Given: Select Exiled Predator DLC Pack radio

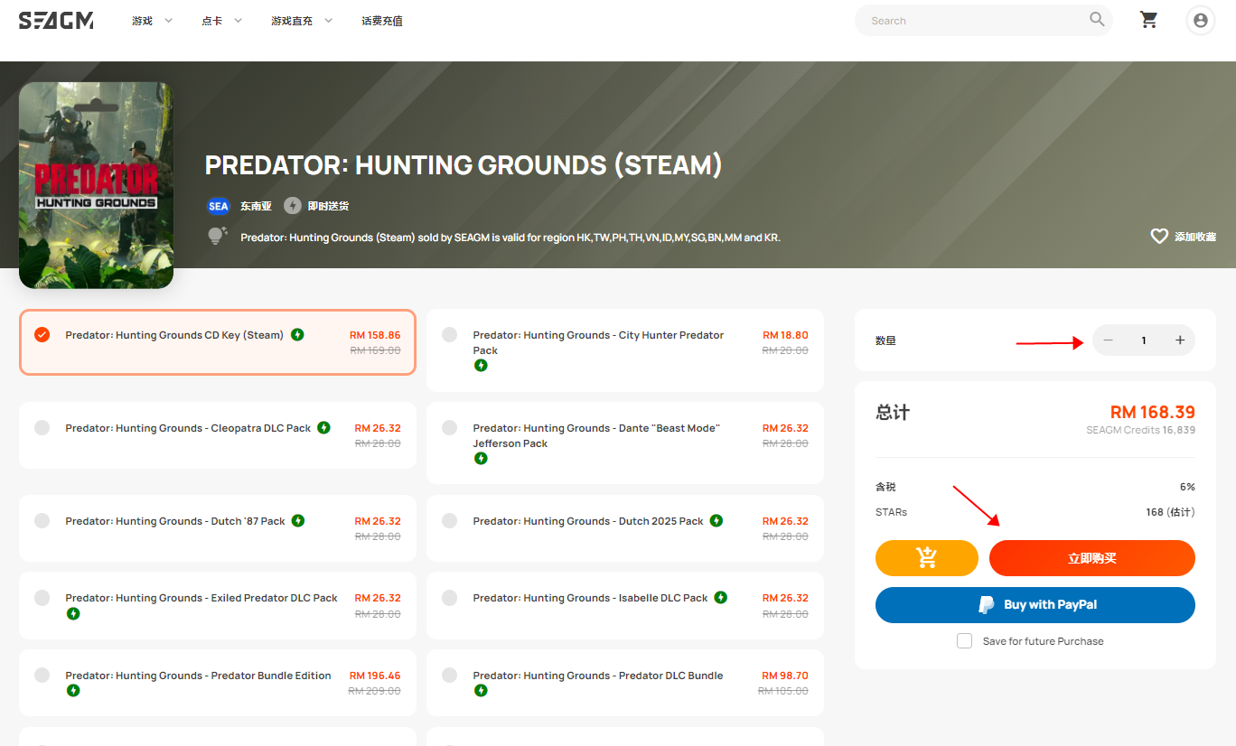Looking at the screenshot, I should tap(42, 598).
